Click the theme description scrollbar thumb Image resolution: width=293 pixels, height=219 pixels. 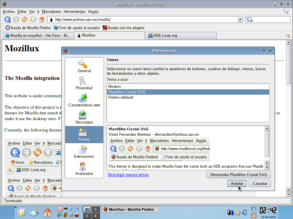pos(267,144)
